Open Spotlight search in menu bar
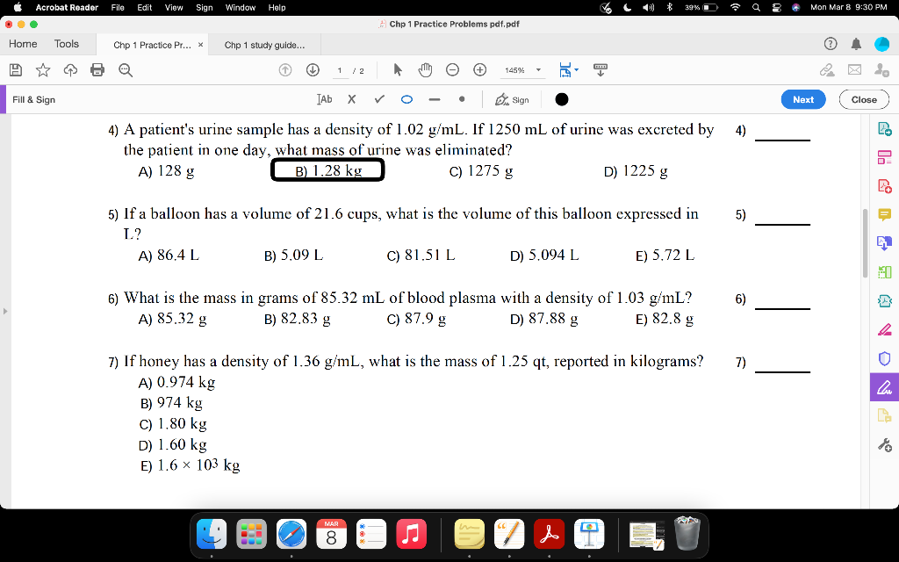 pos(756,7)
